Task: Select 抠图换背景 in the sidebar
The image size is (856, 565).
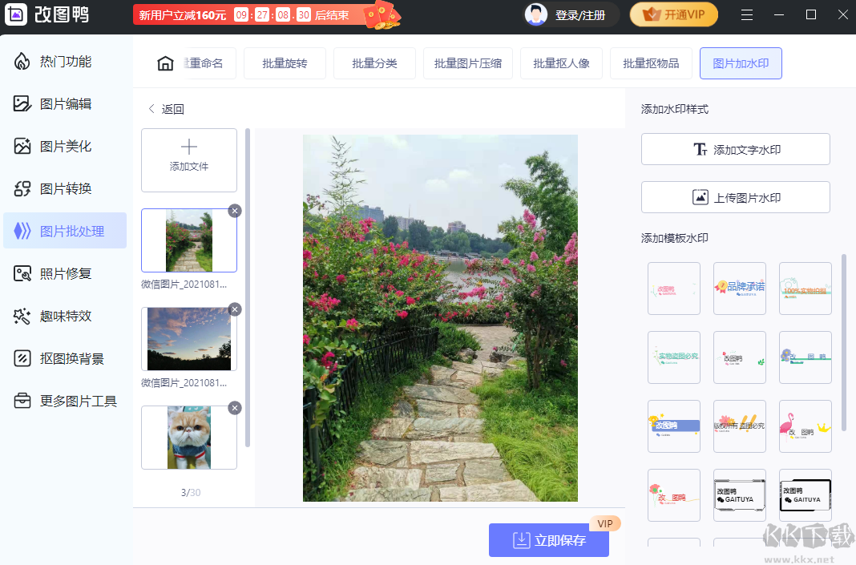Action: click(66, 358)
